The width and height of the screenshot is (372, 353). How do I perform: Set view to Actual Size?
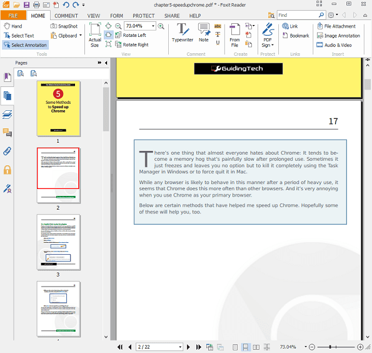tap(95, 35)
